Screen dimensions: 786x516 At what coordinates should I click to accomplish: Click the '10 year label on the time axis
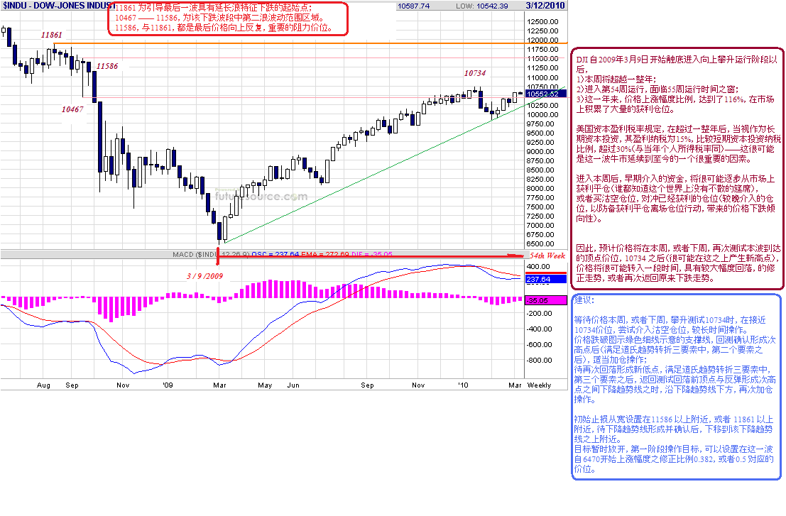coord(463,385)
